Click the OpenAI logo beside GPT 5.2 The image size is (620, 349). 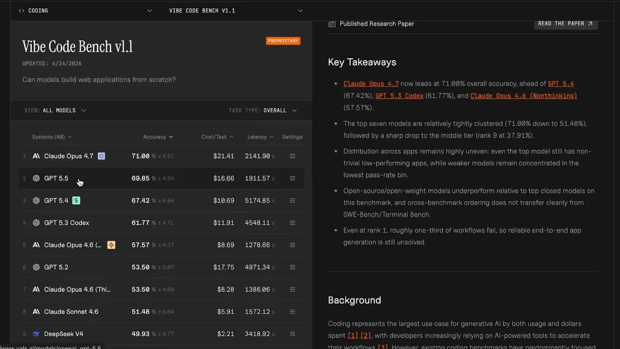click(36, 267)
